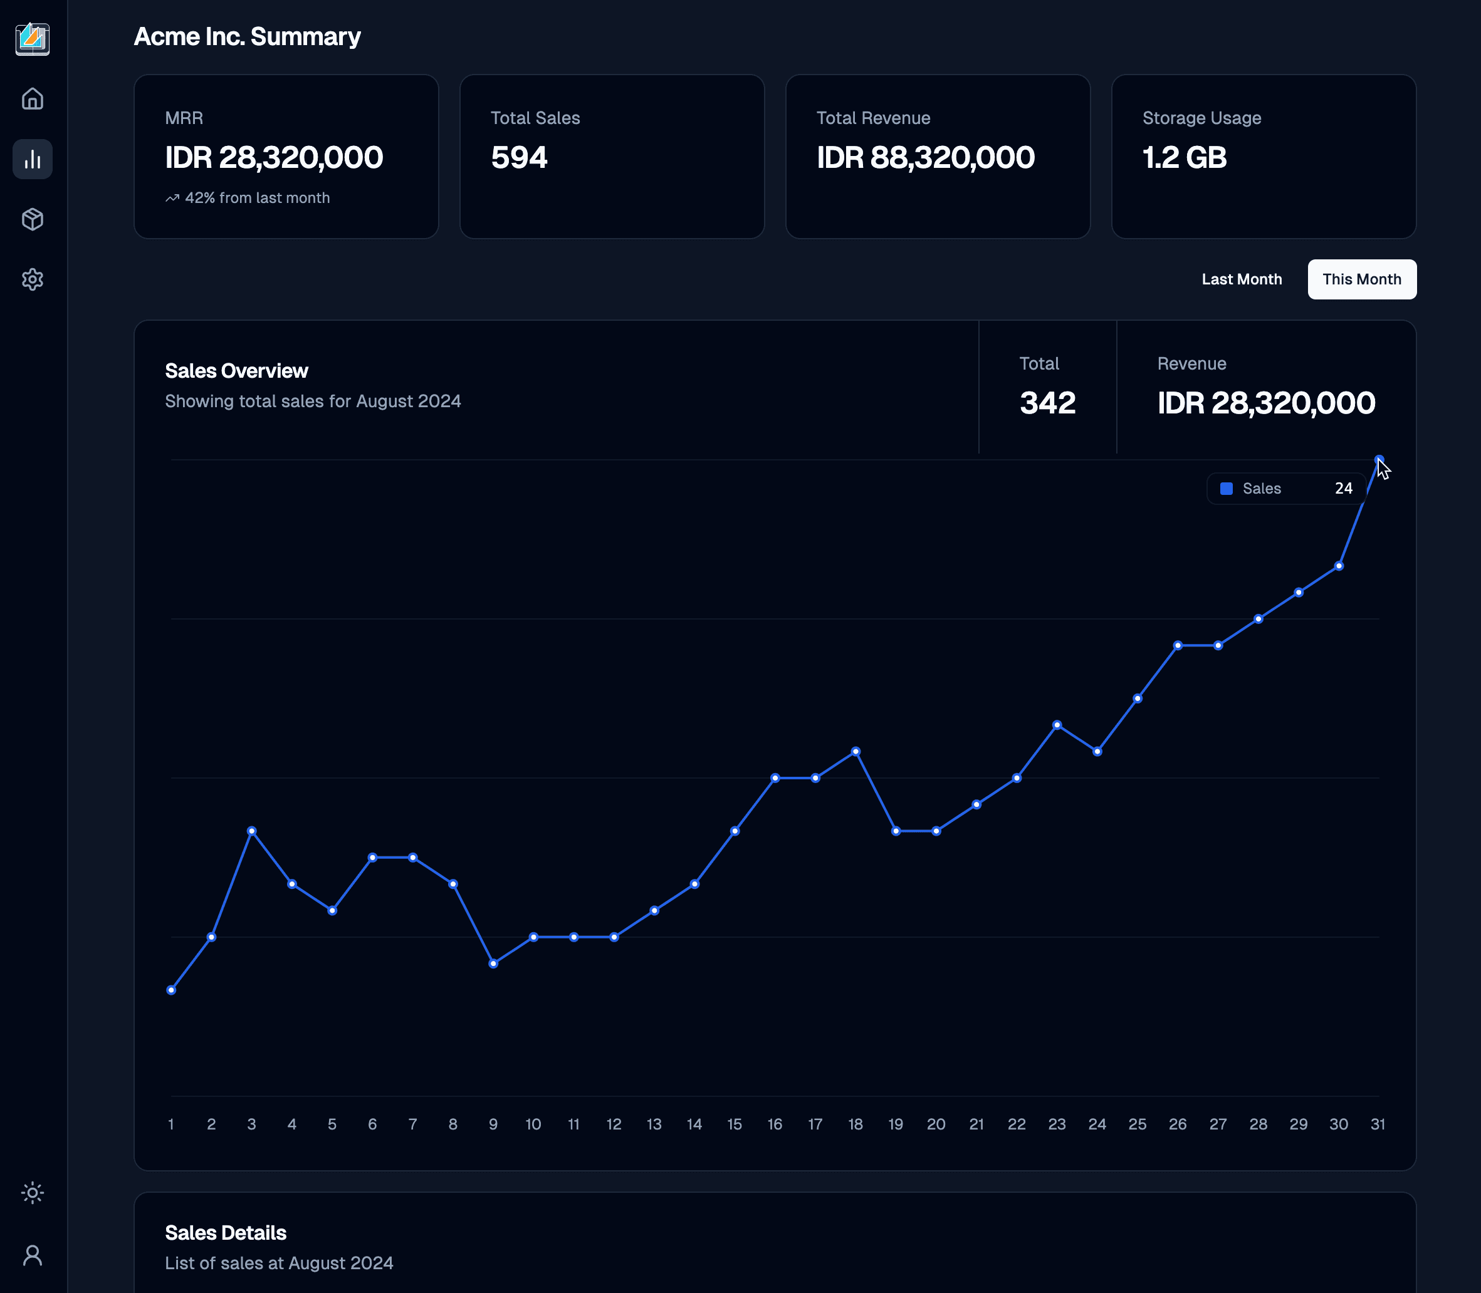The height and width of the screenshot is (1293, 1481).
Task: Click the chart data point for day 1
Action: tap(171, 990)
